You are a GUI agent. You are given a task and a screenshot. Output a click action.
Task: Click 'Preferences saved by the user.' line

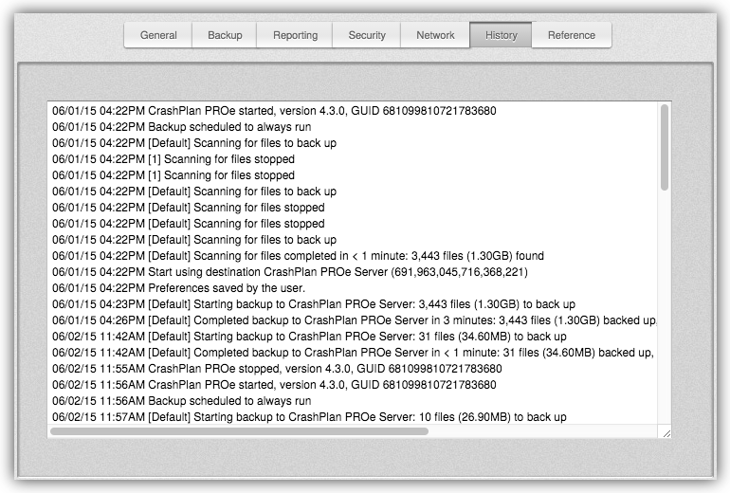coord(179,288)
